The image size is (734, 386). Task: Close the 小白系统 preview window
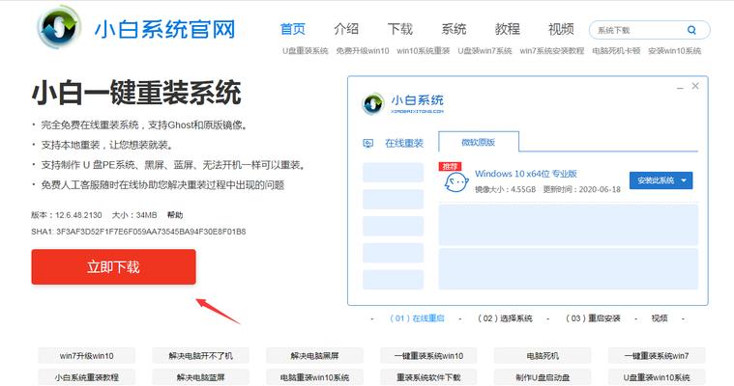pyautogui.click(x=695, y=86)
